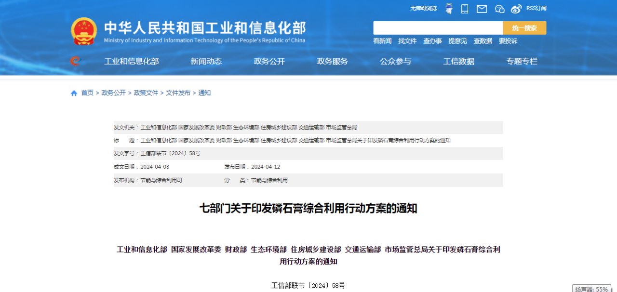Image resolution: width=617 pixels, height=292 pixels.
Task: Click the envelope mail icon
Action: (x=482, y=9)
